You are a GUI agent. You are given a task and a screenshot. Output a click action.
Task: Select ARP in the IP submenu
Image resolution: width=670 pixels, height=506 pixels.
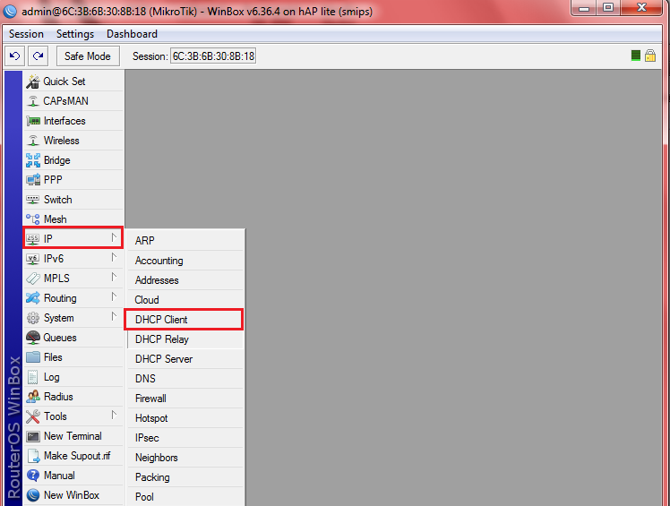click(185, 241)
